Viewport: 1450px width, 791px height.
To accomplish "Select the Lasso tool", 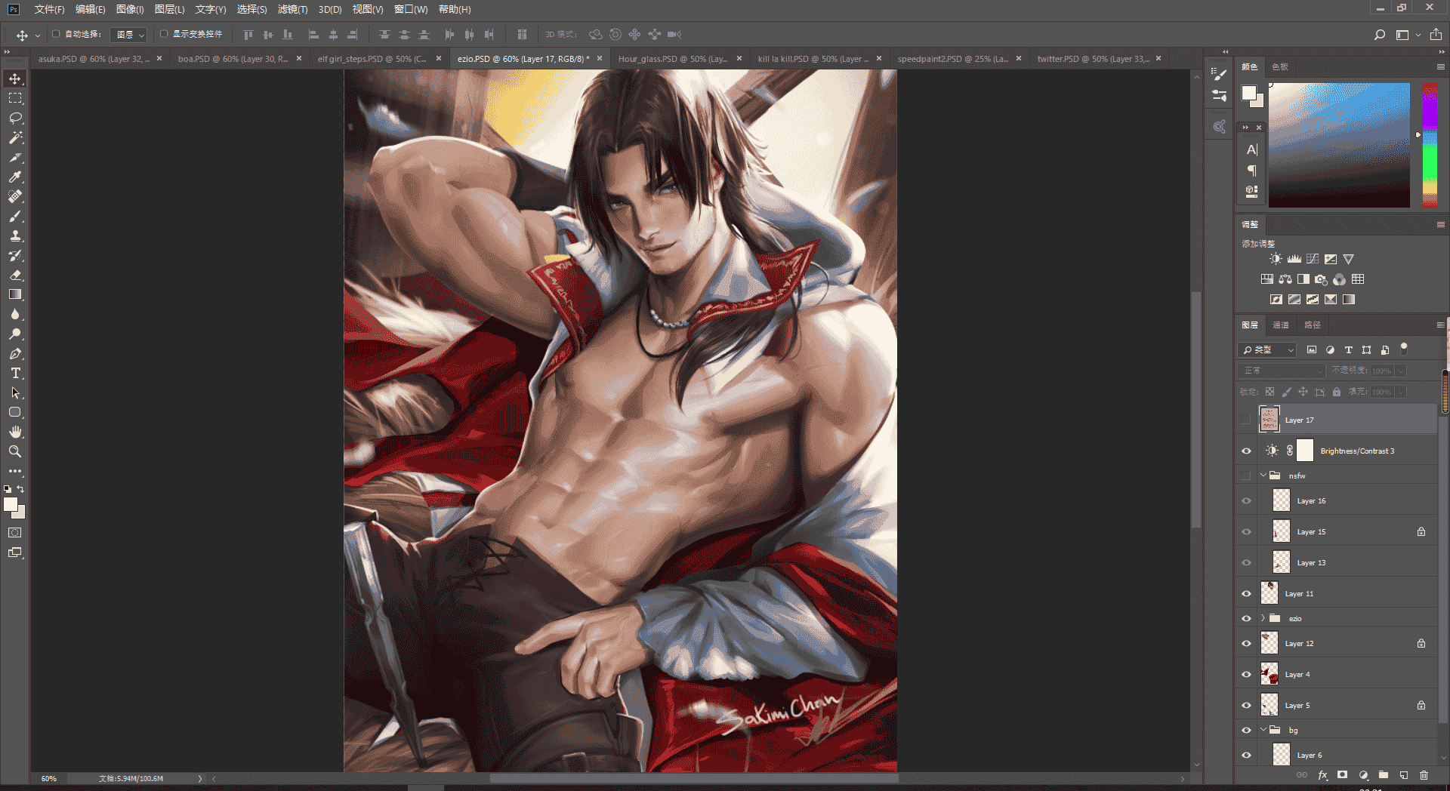I will pos(15,118).
